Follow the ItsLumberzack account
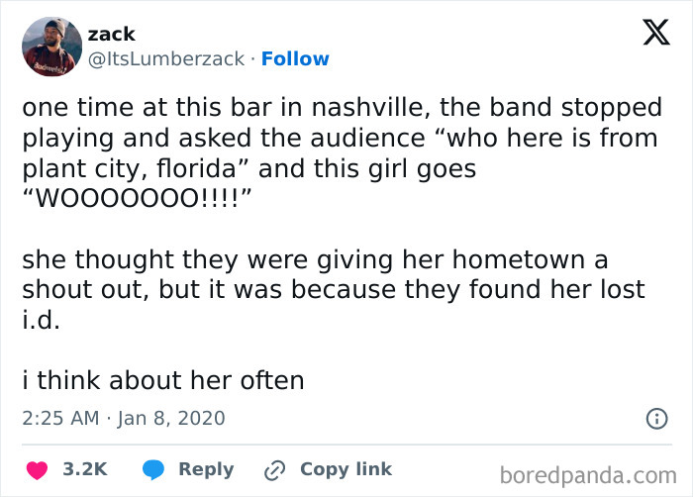Viewport: 693px width, 497px height. pos(295,58)
